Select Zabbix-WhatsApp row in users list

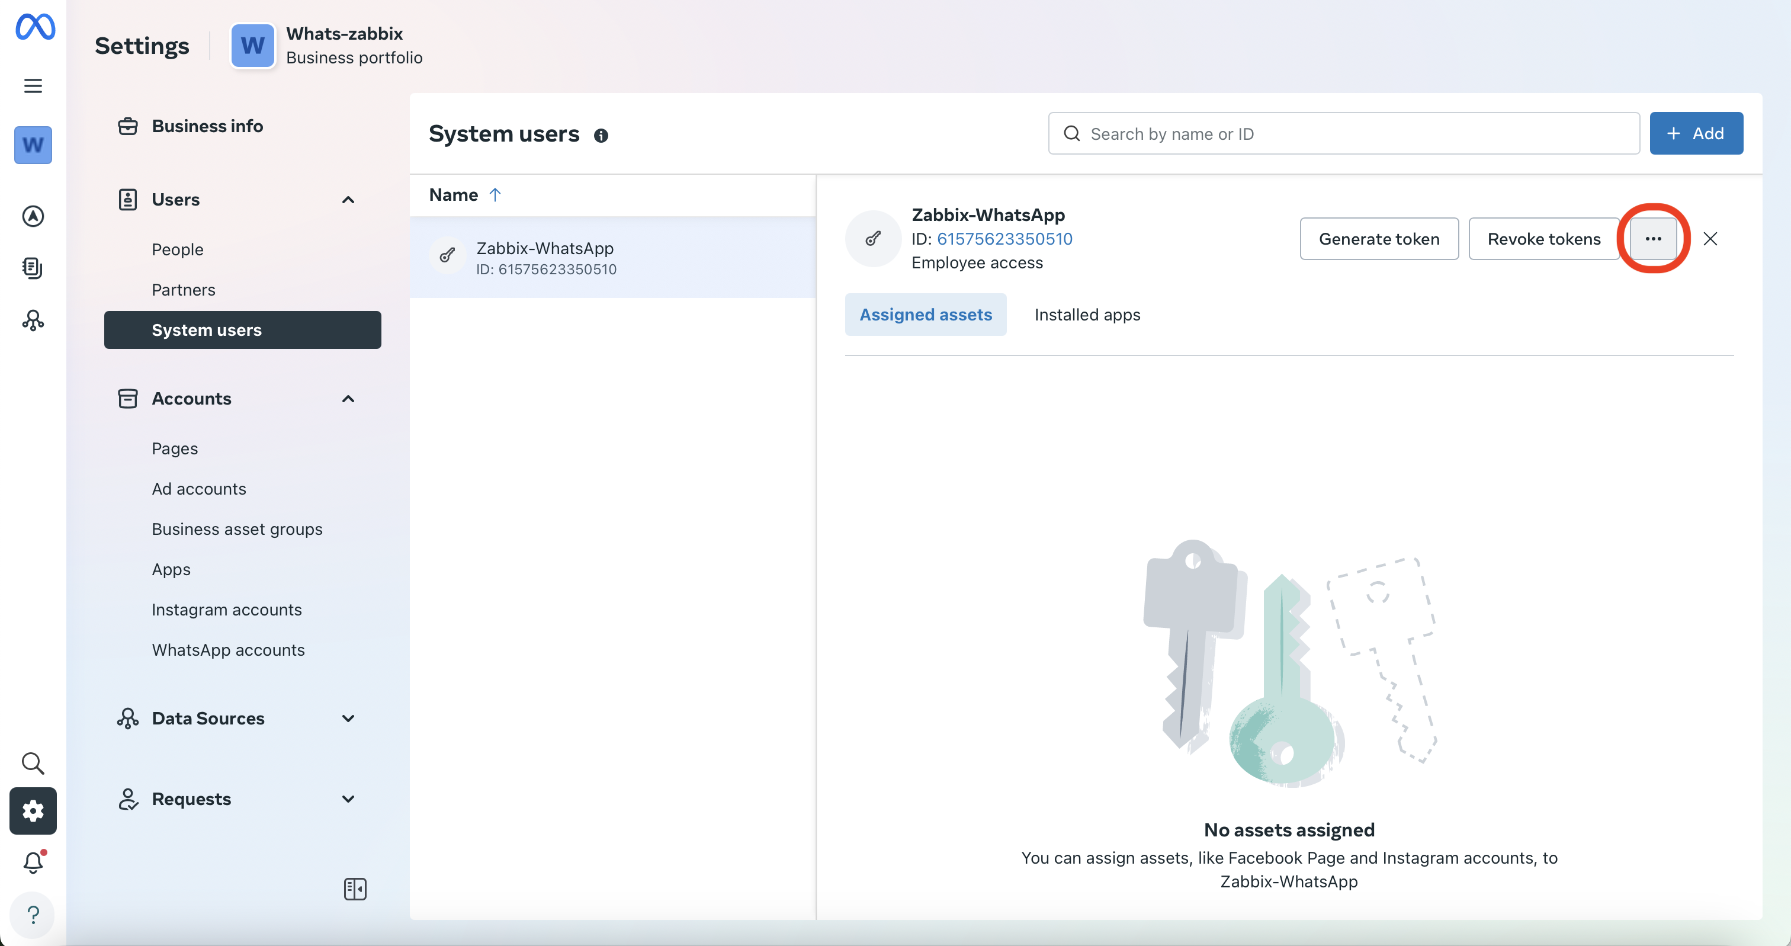pyautogui.click(x=612, y=257)
